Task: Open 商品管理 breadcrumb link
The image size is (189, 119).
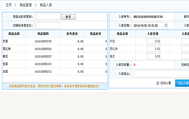Action: coord(26,5)
